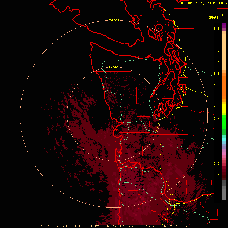This screenshot has height=228, width=228.
Task: Select the 2.6 scale value
Action: coord(217,130)
